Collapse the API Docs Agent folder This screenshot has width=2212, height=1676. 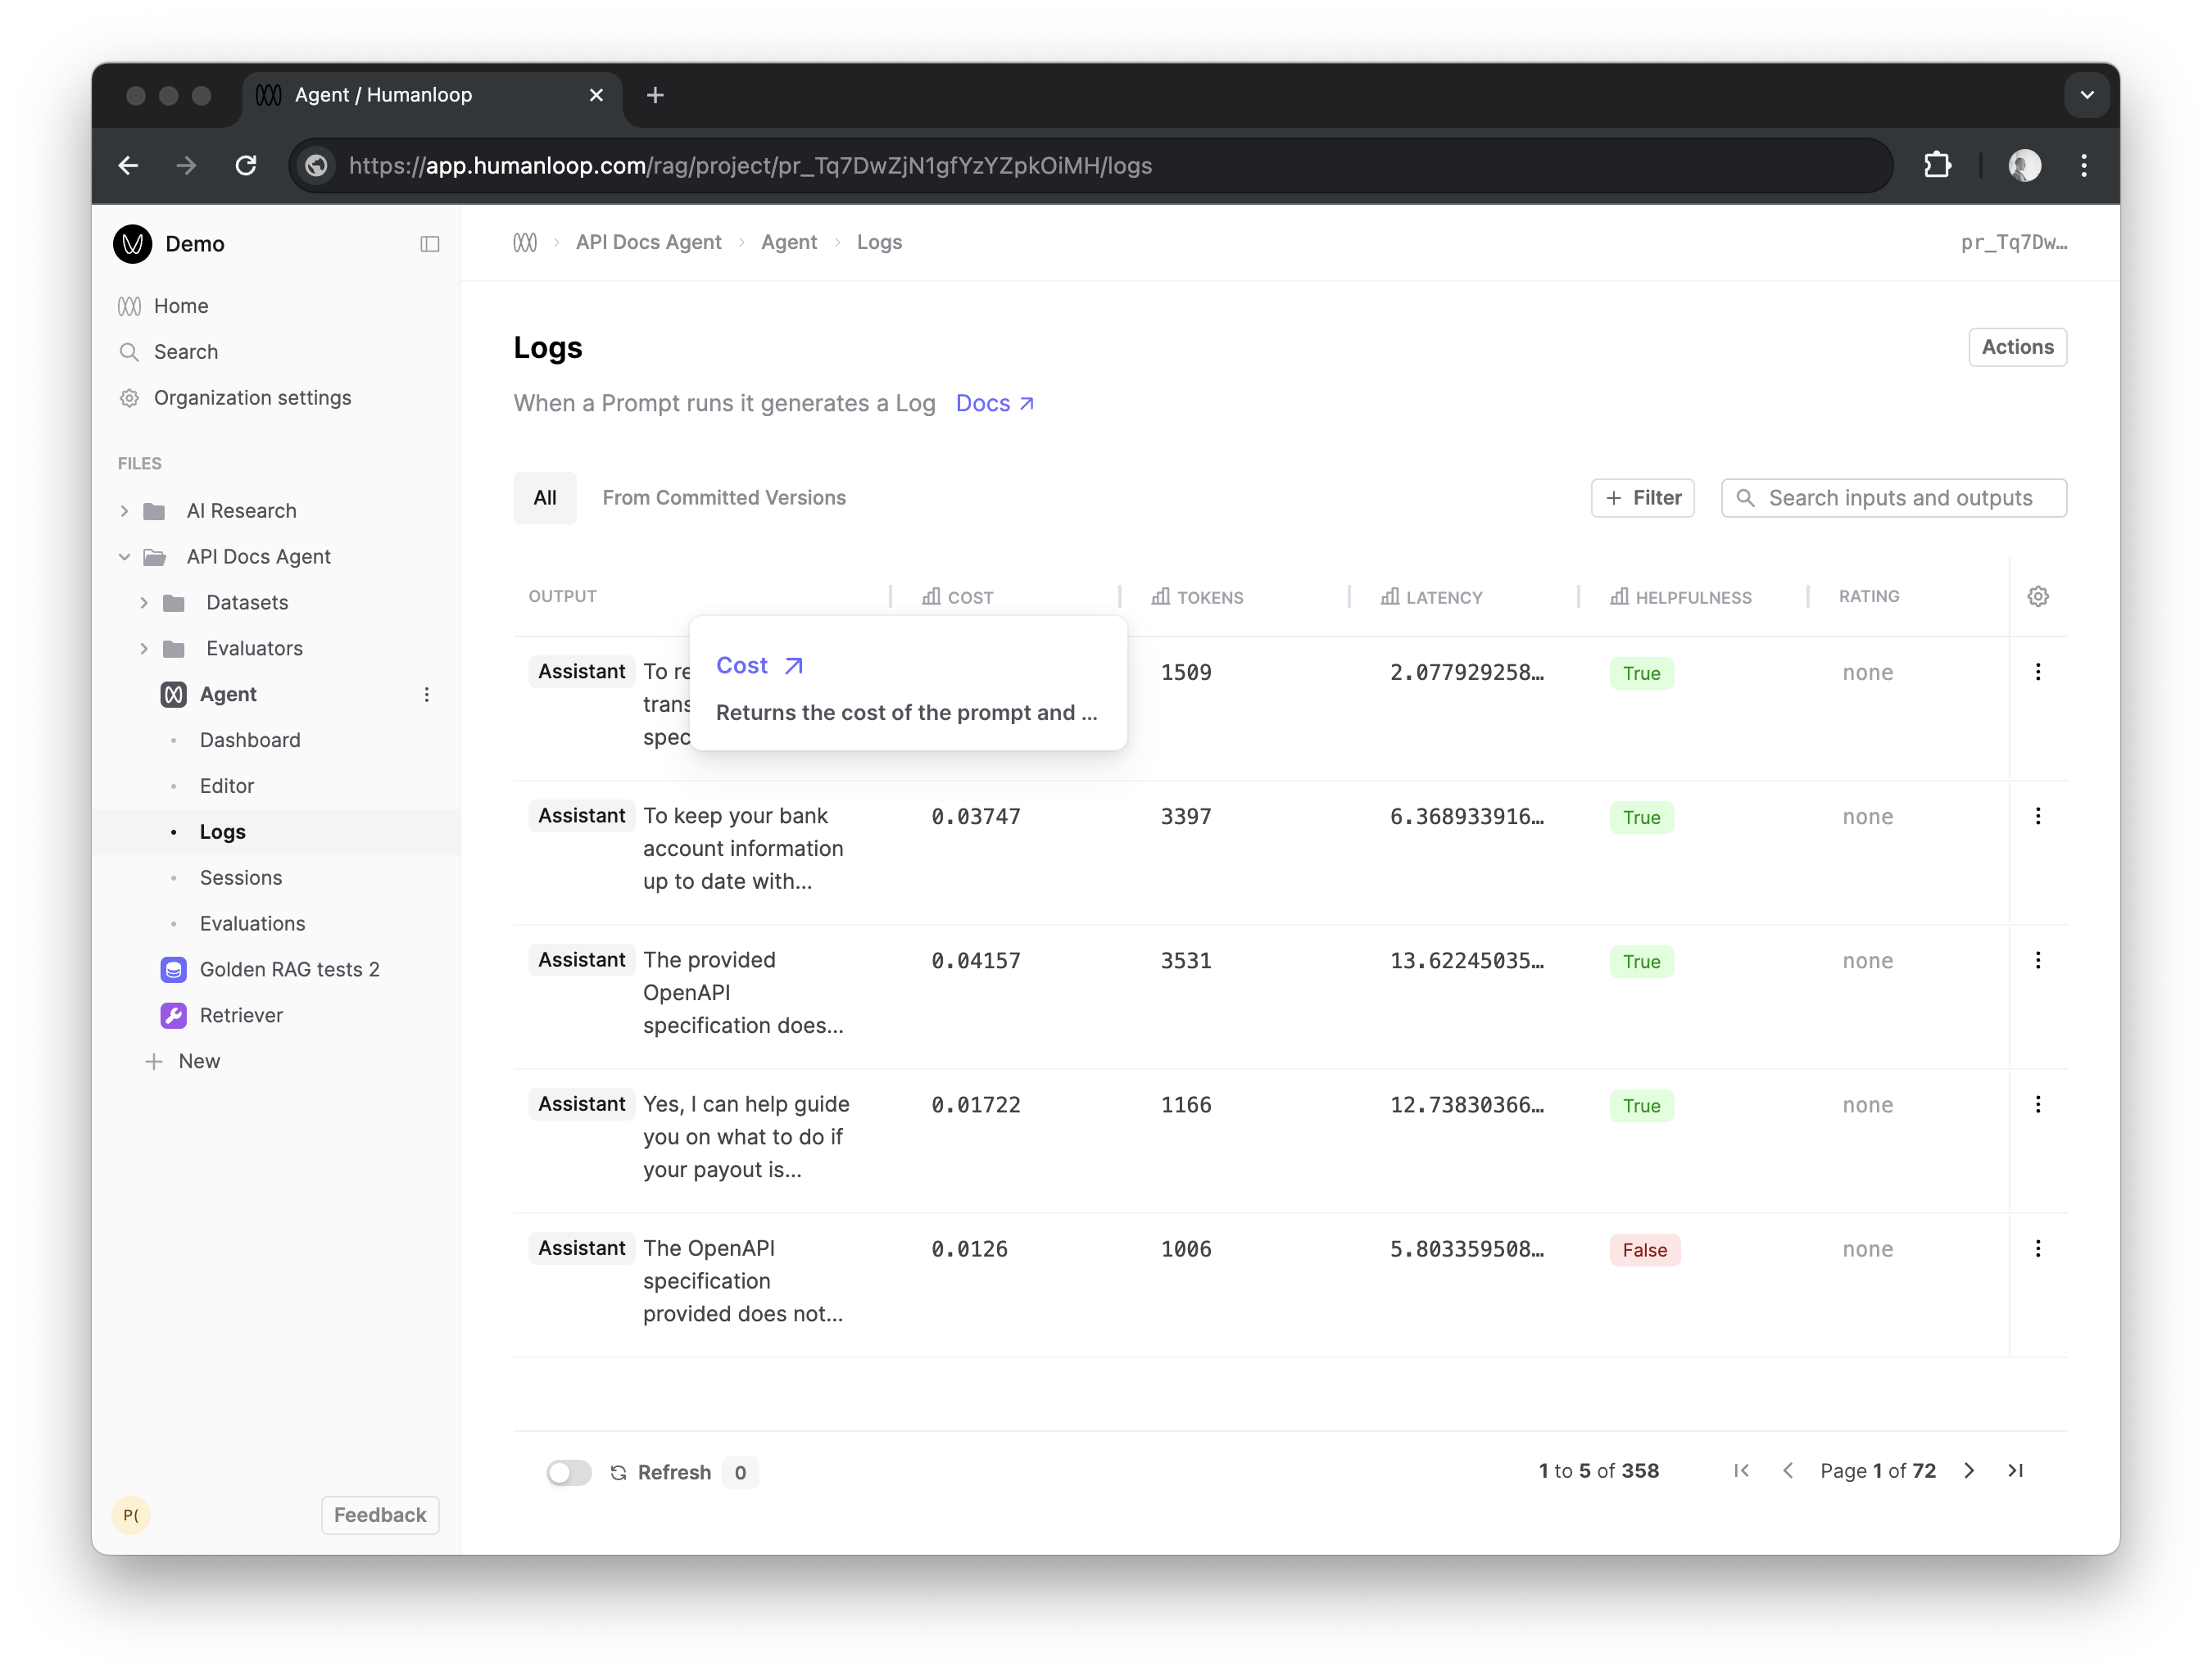[124, 558]
